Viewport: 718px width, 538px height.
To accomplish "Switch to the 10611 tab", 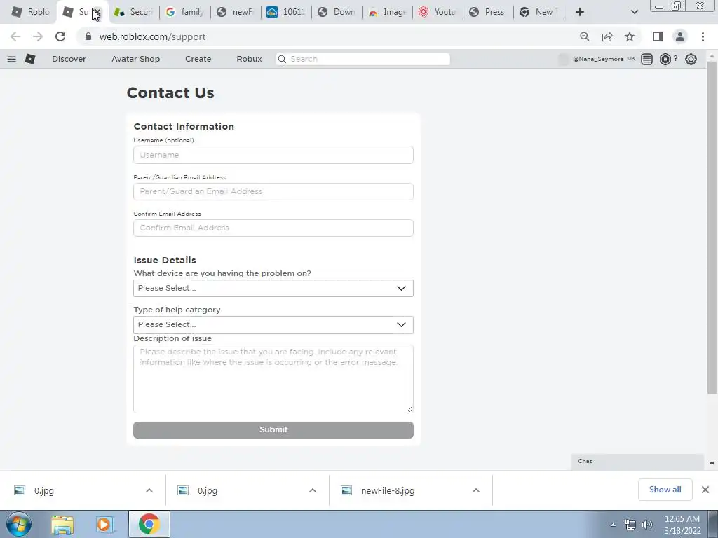I will (x=286, y=12).
